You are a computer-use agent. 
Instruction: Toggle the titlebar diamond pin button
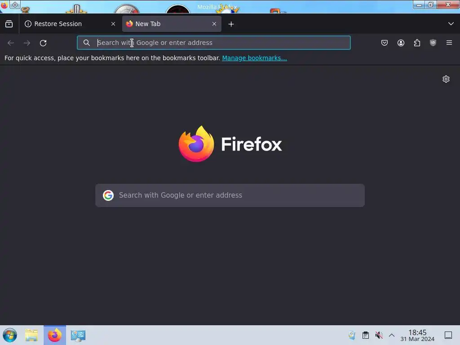pyautogui.click(x=15, y=4)
